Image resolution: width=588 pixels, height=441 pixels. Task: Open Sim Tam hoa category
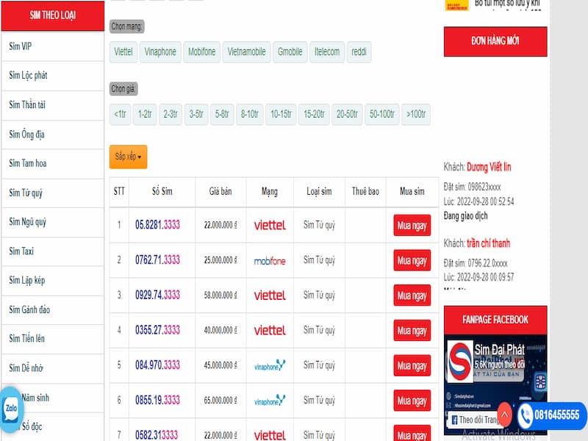(52, 163)
